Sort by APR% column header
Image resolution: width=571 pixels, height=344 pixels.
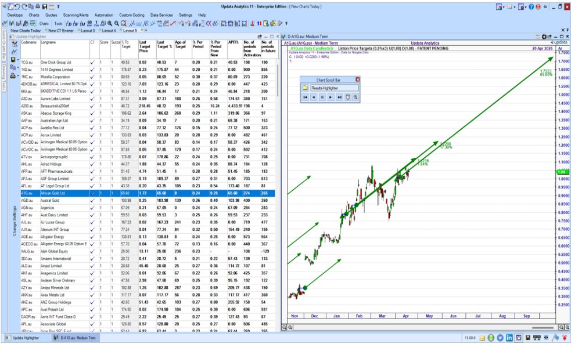pos(233,42)
